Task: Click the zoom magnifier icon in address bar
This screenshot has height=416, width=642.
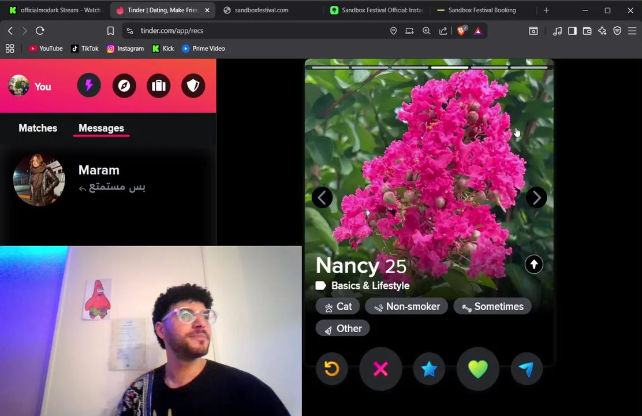Action: 426,31
